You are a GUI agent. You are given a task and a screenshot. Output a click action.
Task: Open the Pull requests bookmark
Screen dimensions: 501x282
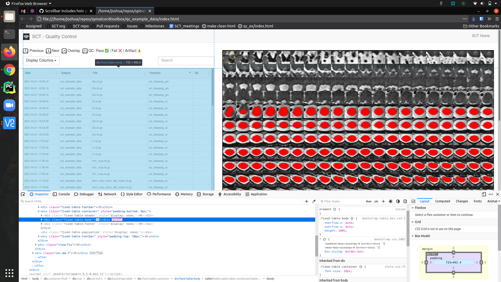tap(108, 26)
